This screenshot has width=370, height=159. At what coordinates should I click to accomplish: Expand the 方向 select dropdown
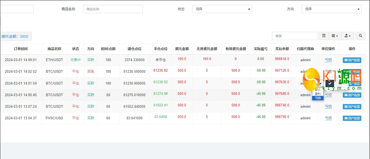pyautogui.click(x=331, y=9)
